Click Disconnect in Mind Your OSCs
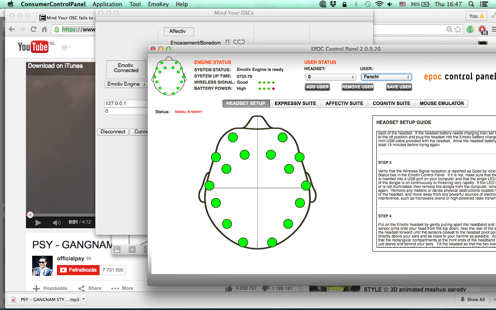 pyautogui.click(x=113, y=132)
